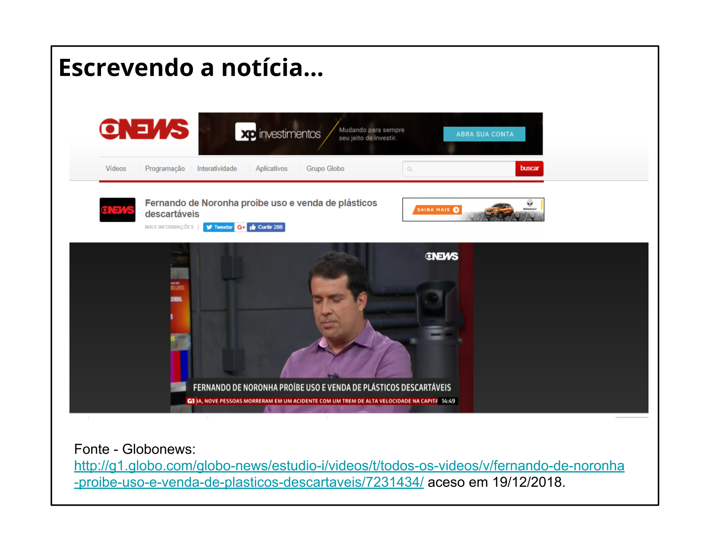Click the orange arrow on SAIBA MAIS
This screenshot has width=718, height=539.
(x=456, y=209)
